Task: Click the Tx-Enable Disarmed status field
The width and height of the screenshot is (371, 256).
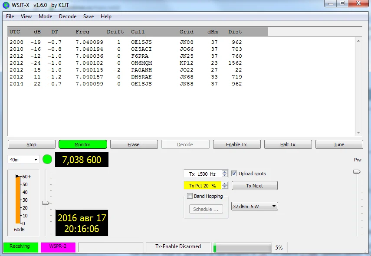Action: click(178, 247)
